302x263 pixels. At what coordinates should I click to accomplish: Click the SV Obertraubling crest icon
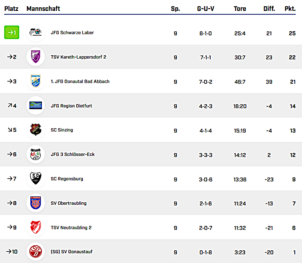36,203
